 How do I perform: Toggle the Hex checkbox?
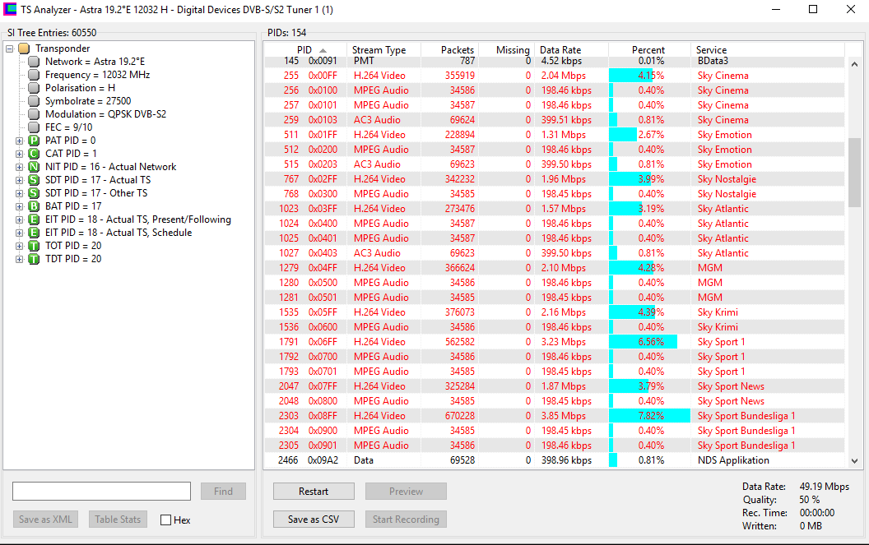pyautogui.click(x=165, y=520)
